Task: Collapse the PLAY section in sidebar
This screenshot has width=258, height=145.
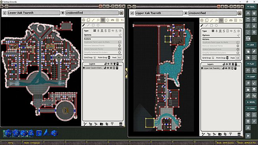Action: [x=251, y=64]
